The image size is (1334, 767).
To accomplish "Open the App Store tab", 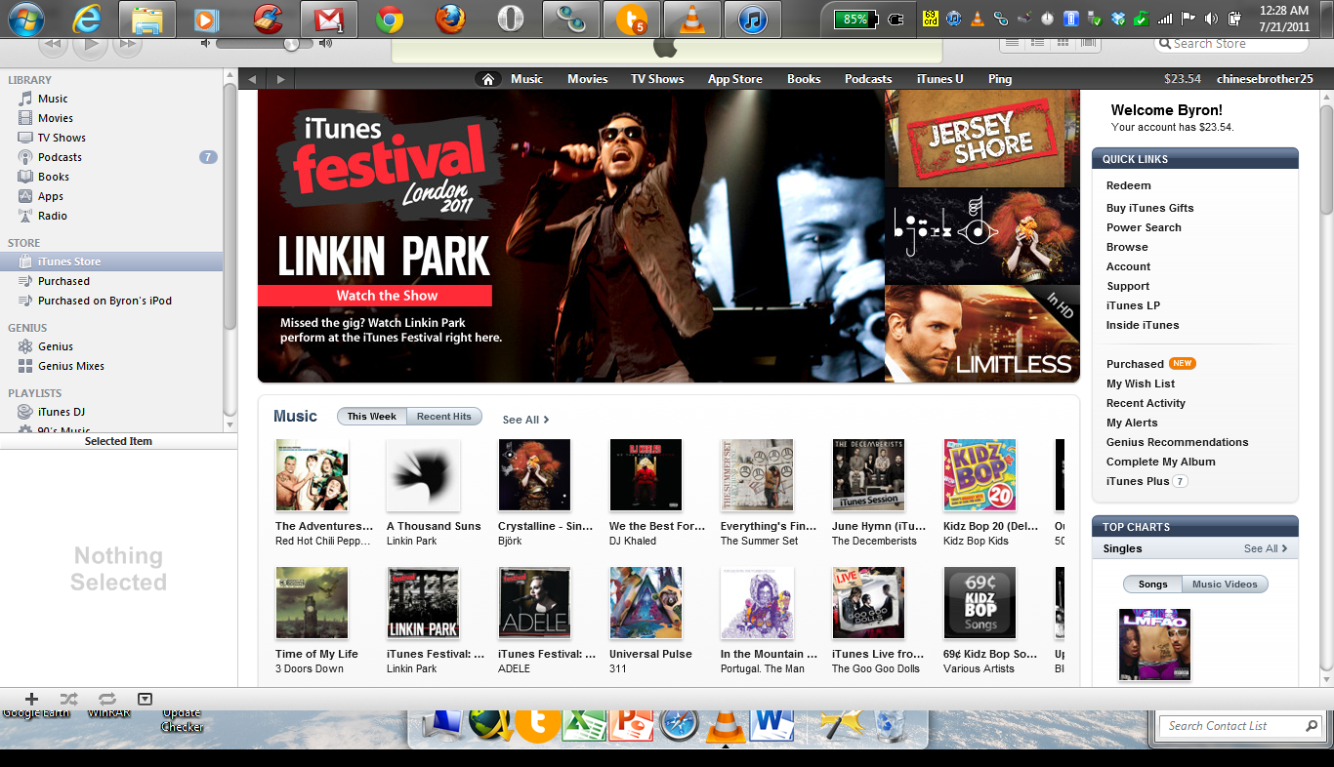I will [735, 79].
